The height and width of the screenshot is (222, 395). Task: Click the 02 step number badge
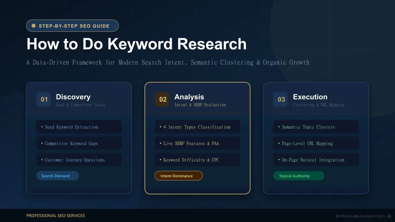[162, 99]
